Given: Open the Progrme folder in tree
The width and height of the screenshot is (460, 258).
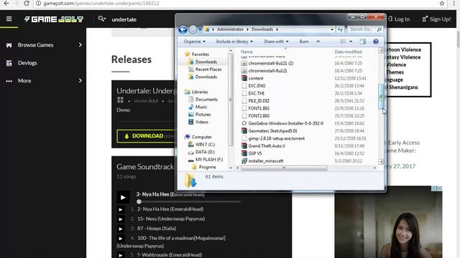Looking at the screenshot, I should coord(207,167).
